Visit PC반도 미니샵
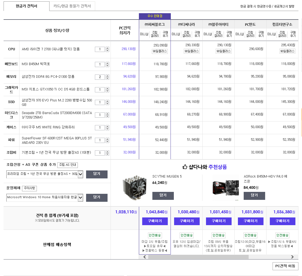 click(x=240, y=34)
